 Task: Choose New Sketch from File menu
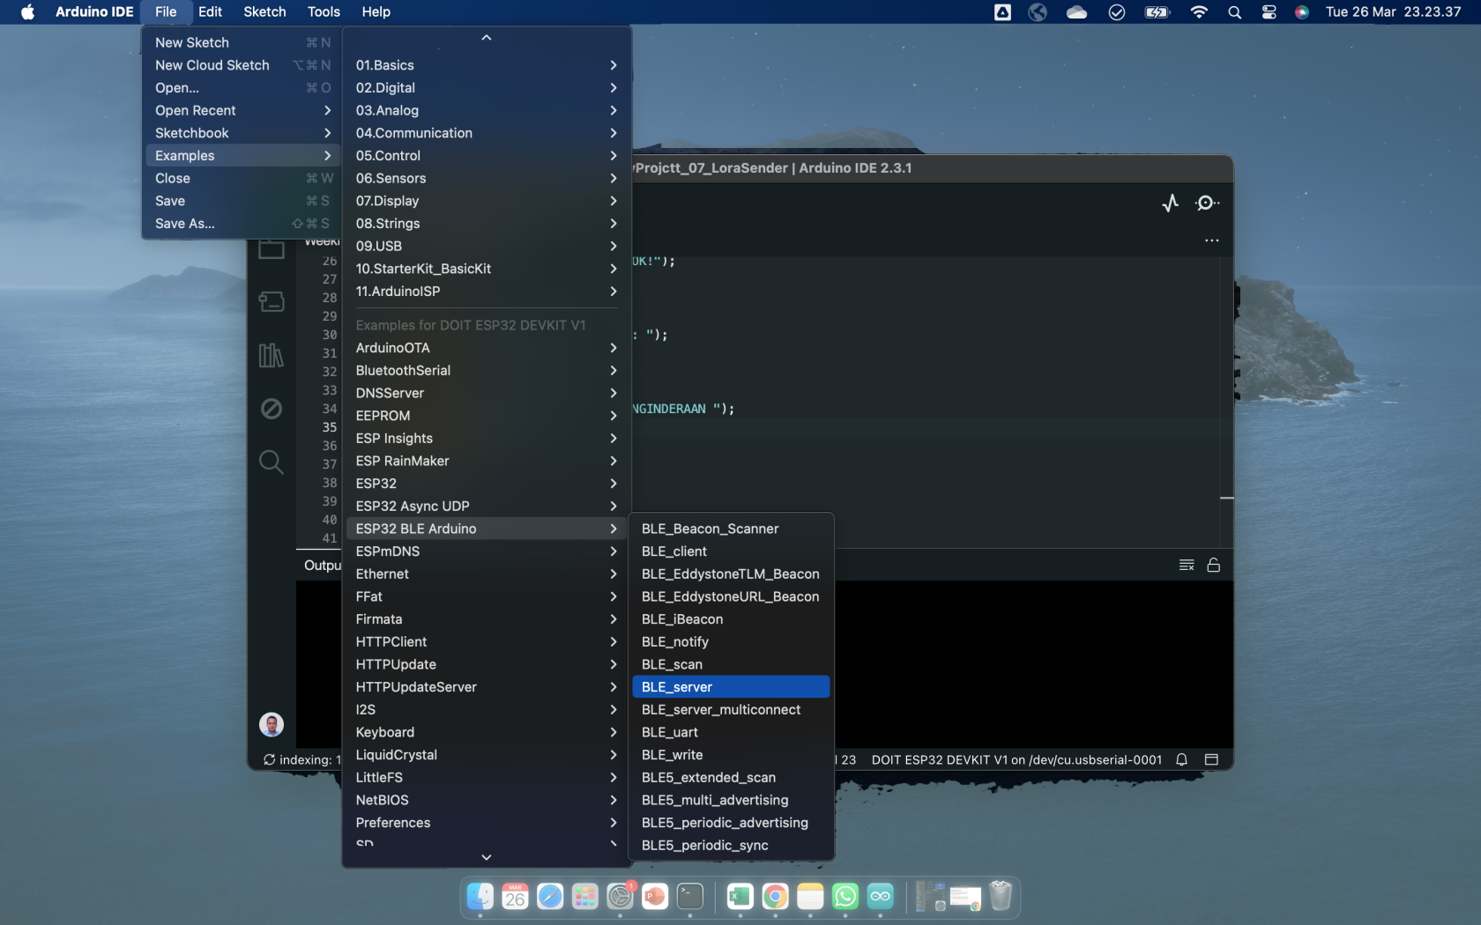tap(242, 43)
